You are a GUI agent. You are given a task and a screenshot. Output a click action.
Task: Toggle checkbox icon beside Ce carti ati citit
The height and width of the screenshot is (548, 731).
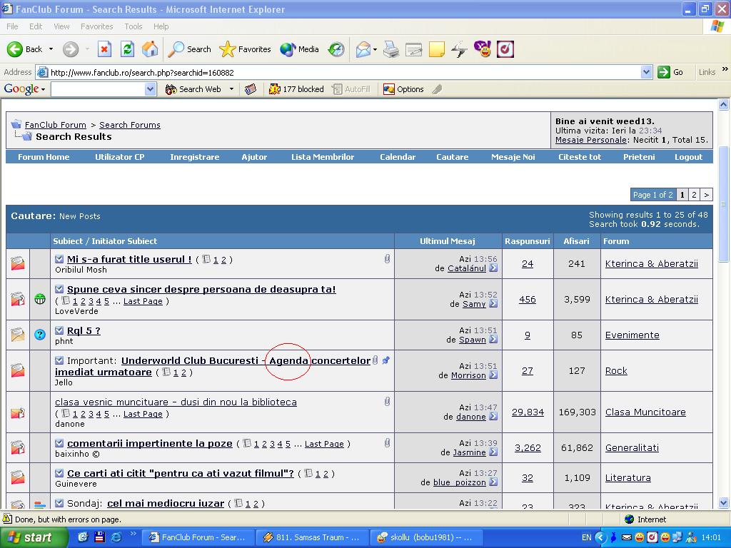pos(59,474)
